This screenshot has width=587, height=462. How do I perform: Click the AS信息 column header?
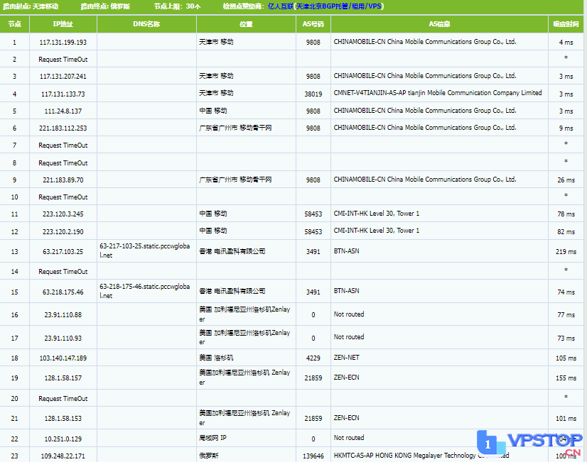click(439, 24)
